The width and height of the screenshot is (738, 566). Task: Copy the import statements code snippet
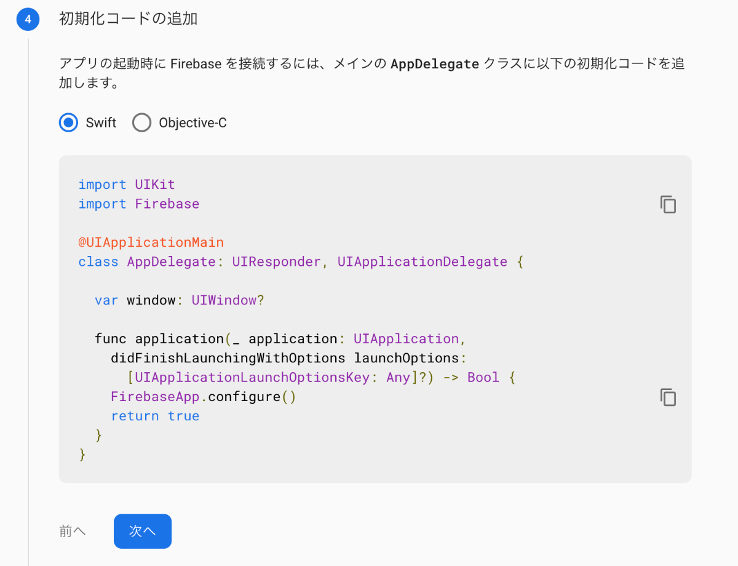click(x=668, y=204)
